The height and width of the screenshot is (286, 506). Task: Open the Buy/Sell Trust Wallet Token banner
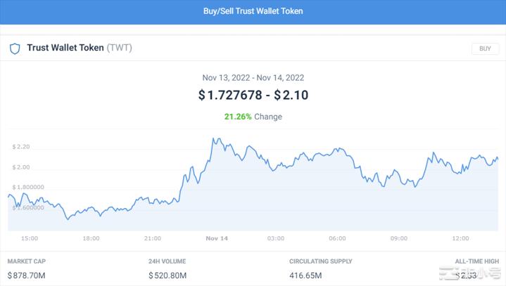click(x=253, y=12)
